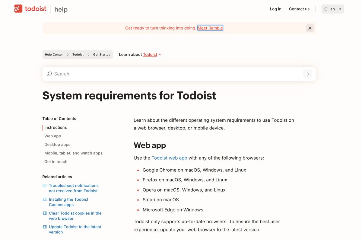This screenshot has width=362, height=239.
Task: Open the Get Started breadcrumb
Action: [x=102, y=55]
